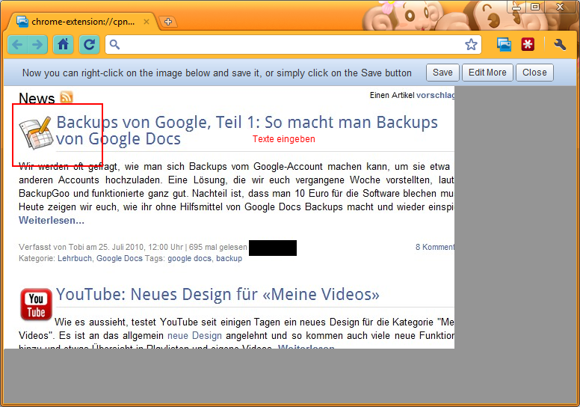Select the chrome-extension://cpn... tab
The height and width of the screenshot is (407, 580).
[82, 22]
